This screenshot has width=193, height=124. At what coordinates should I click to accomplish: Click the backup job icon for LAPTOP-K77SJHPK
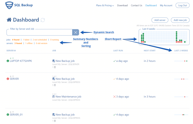[x=54, y=61]
